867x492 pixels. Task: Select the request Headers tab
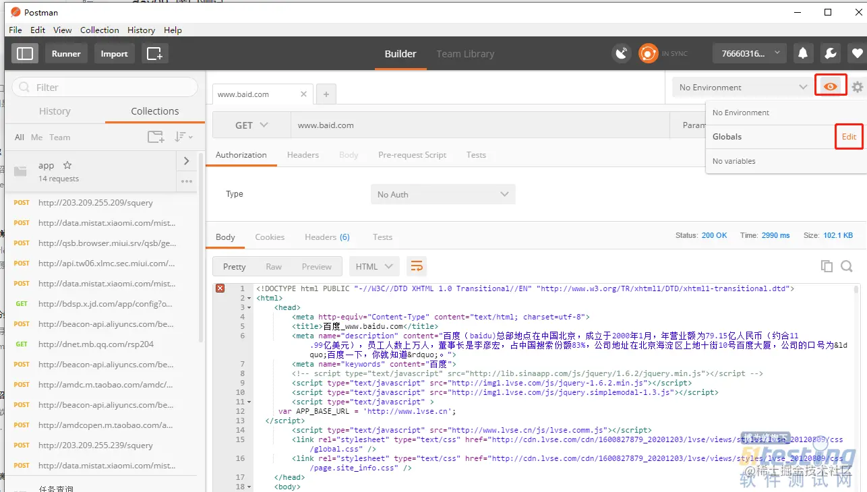pos(303,154)
